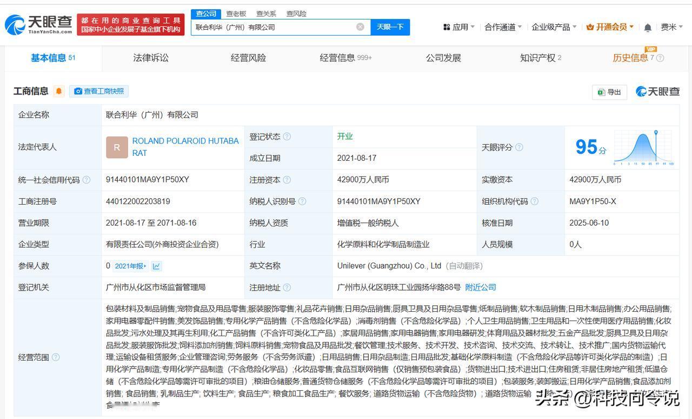Click the 化学原料和化学制品制造业 industry text
Image resolution: width=692 pixels, height=419 pixels.
(x=383, y=244)
